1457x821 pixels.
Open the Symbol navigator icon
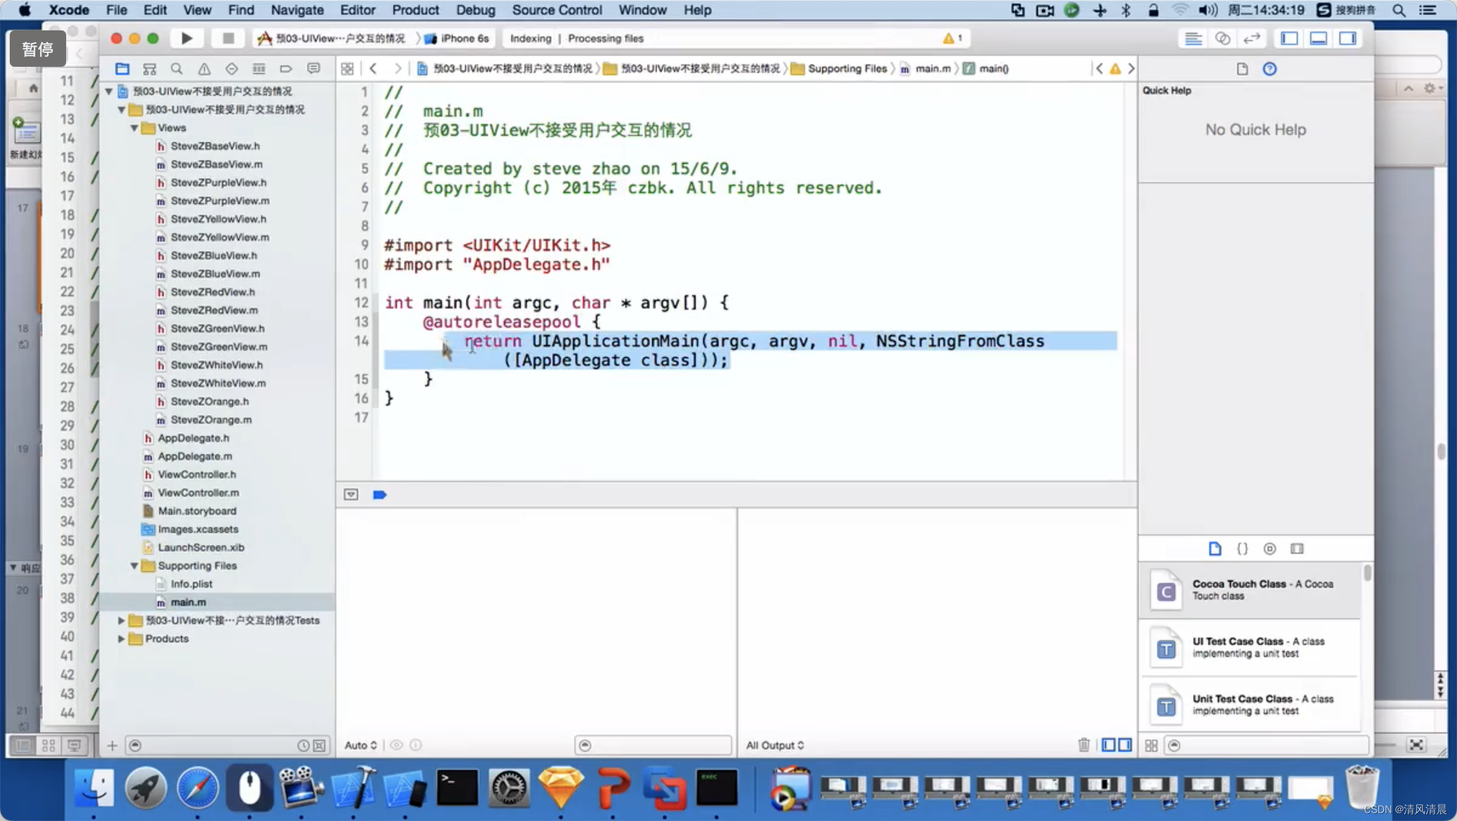pyautogui.click(x=149, y=69)
